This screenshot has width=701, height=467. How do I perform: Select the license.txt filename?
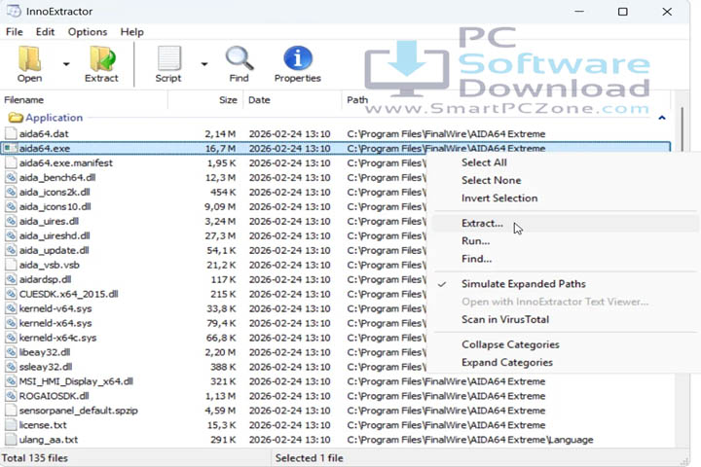point(43,425)
